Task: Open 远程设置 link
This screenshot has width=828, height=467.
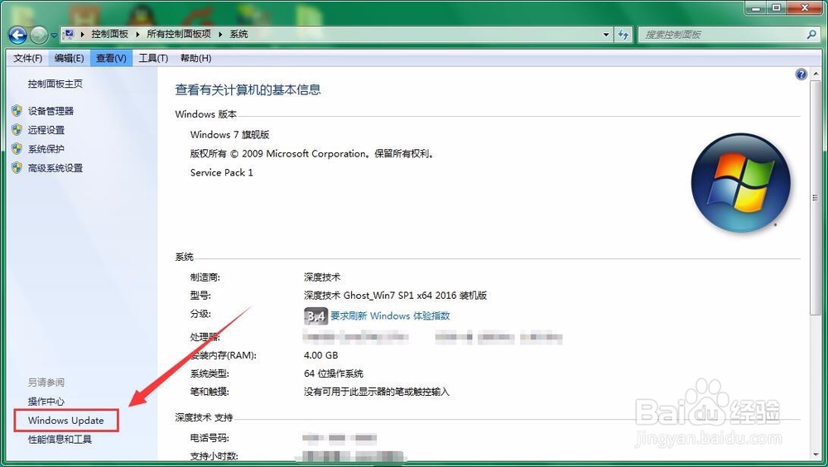Action: pos(46,130)
